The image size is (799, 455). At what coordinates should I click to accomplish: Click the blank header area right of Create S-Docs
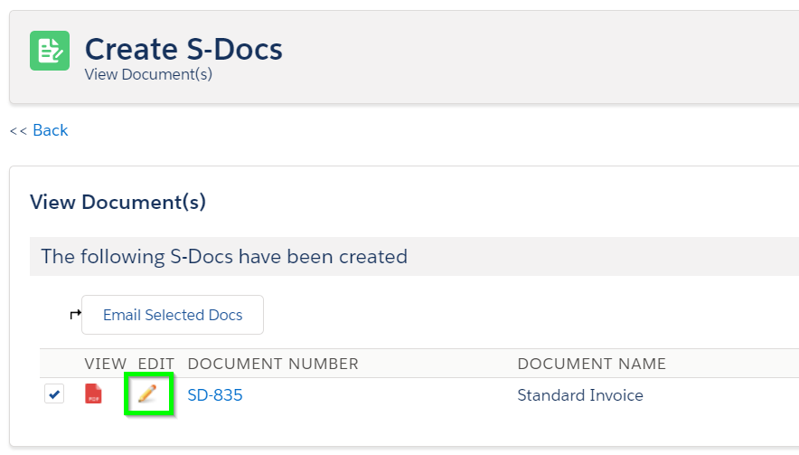point(540,56)
